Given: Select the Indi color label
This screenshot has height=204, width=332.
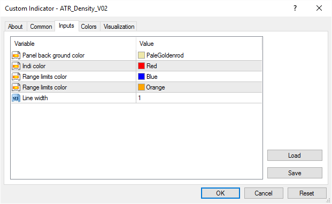Looking at the screenshot, I should [34, 66].
